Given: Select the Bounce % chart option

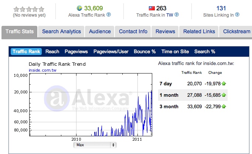Looking at the screenshot, I should [144, 52].
